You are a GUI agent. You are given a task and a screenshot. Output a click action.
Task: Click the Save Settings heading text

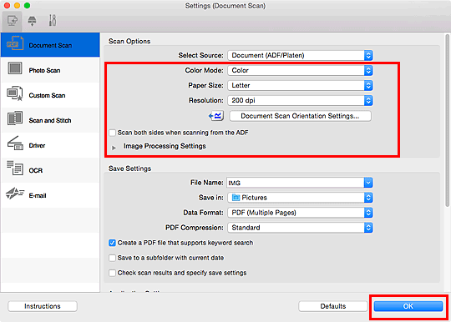[x=129, y=169]
